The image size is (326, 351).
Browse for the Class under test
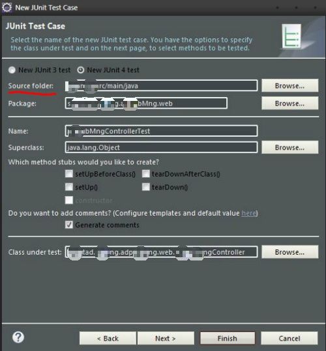(289, 252)
